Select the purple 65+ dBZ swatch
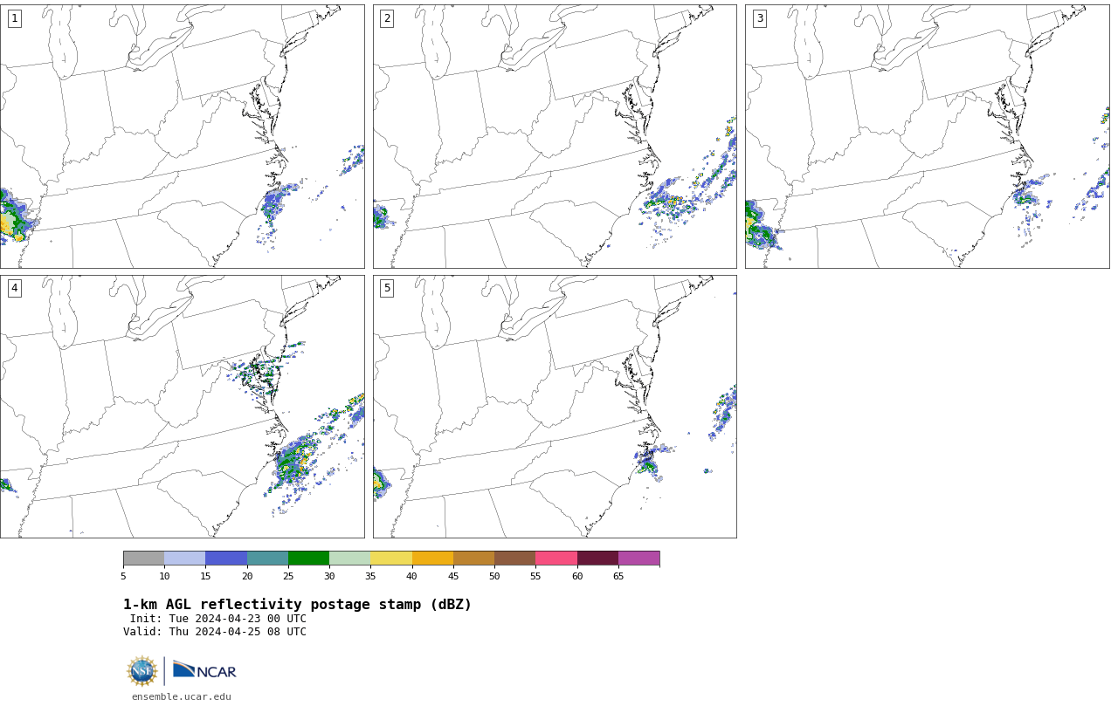This screenshot has height=706, width=1118. coord(638,559)
